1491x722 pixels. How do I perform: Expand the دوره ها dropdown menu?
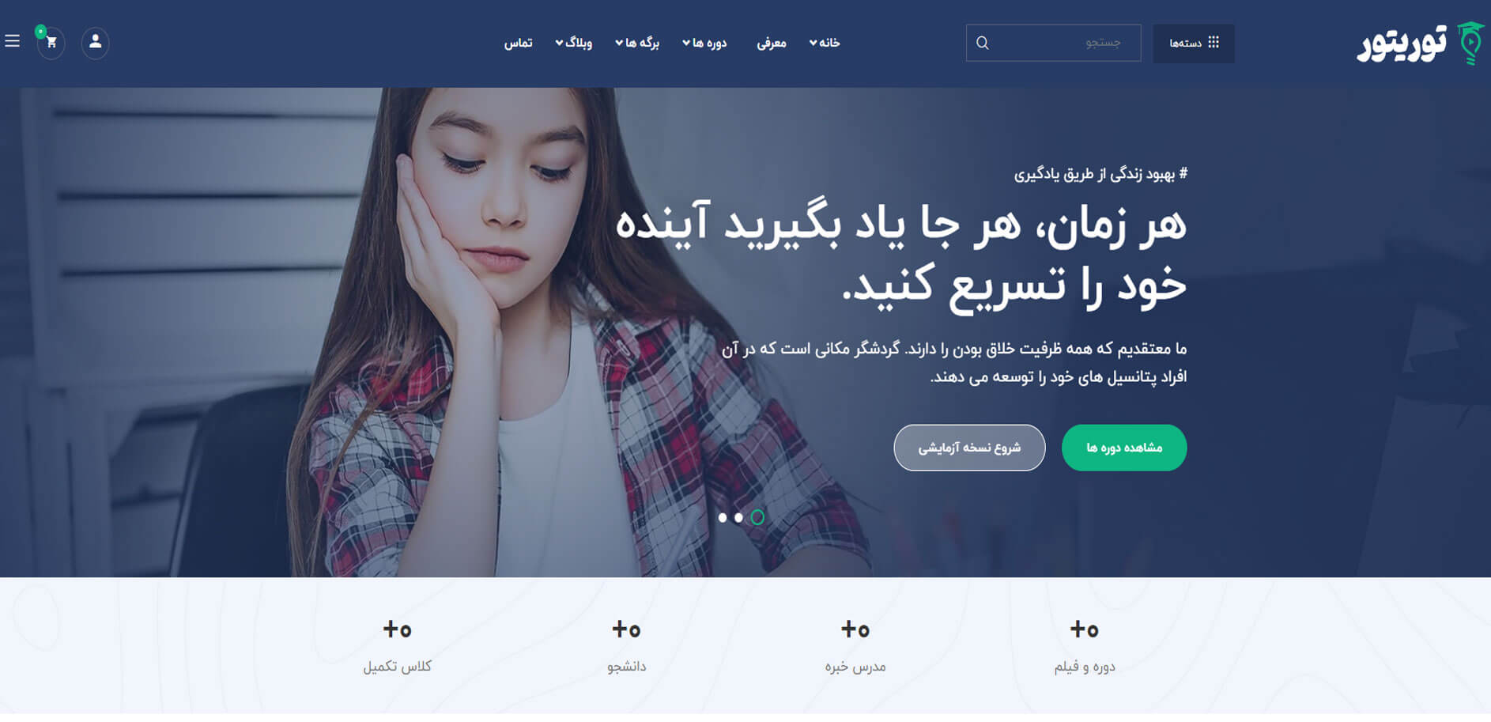point(704,43)
